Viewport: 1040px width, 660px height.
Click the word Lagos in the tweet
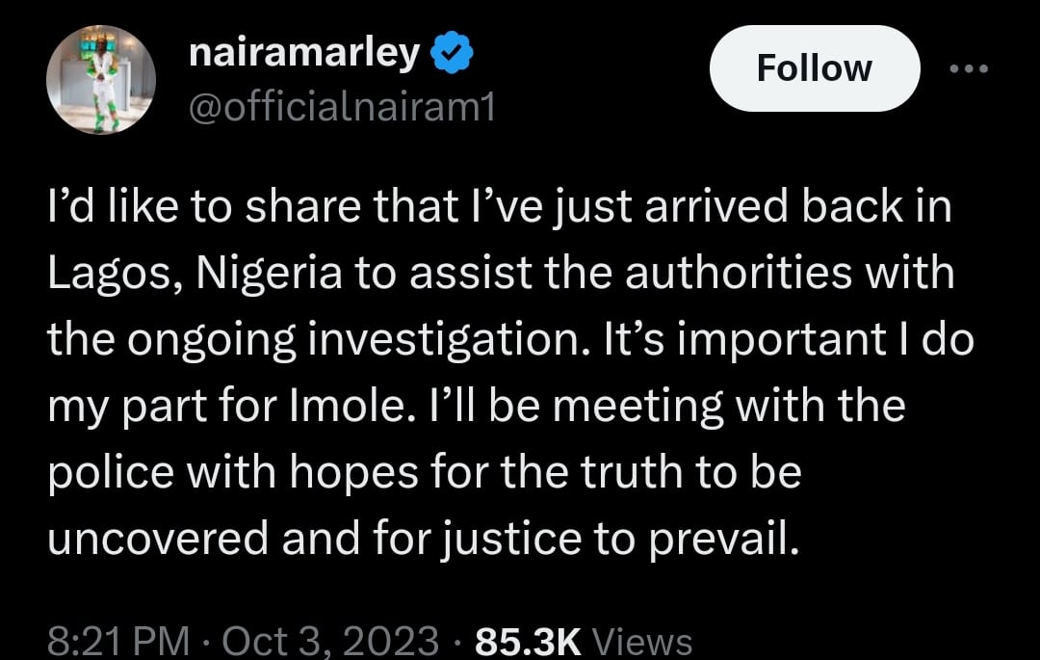pyautogui.click(x=109, y=274)
